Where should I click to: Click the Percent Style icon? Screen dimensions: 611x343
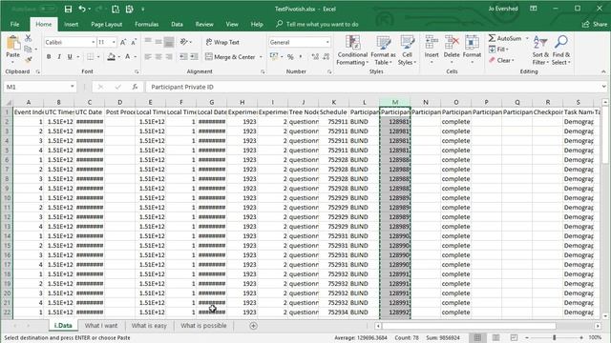pos(290,57)
